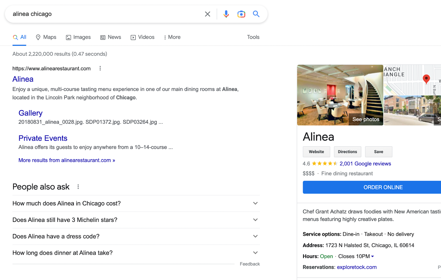Switch to the Maps tab
Screen dimensions: 441x280
click(x=46, y=37)
